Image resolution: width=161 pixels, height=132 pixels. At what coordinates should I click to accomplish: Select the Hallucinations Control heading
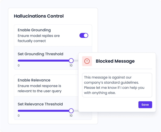point(39,16)
